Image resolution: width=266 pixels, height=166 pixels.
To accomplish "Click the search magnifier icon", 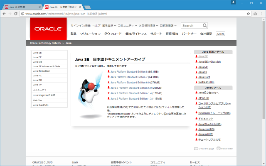I will point(205,26).
